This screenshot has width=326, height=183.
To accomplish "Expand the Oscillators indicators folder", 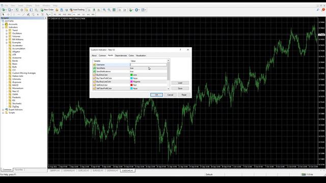I will click(x=7, y=34).
